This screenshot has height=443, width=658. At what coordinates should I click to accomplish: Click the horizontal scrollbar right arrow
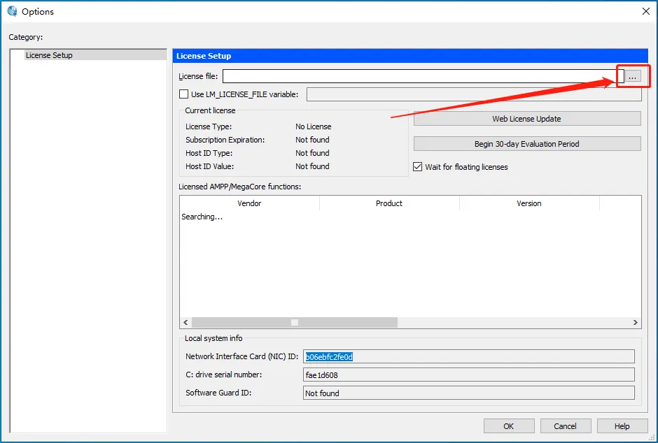coord(635,322)
